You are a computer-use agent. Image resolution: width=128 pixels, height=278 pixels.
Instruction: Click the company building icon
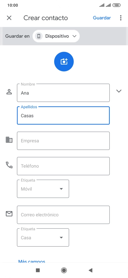[x=9, y=140]
